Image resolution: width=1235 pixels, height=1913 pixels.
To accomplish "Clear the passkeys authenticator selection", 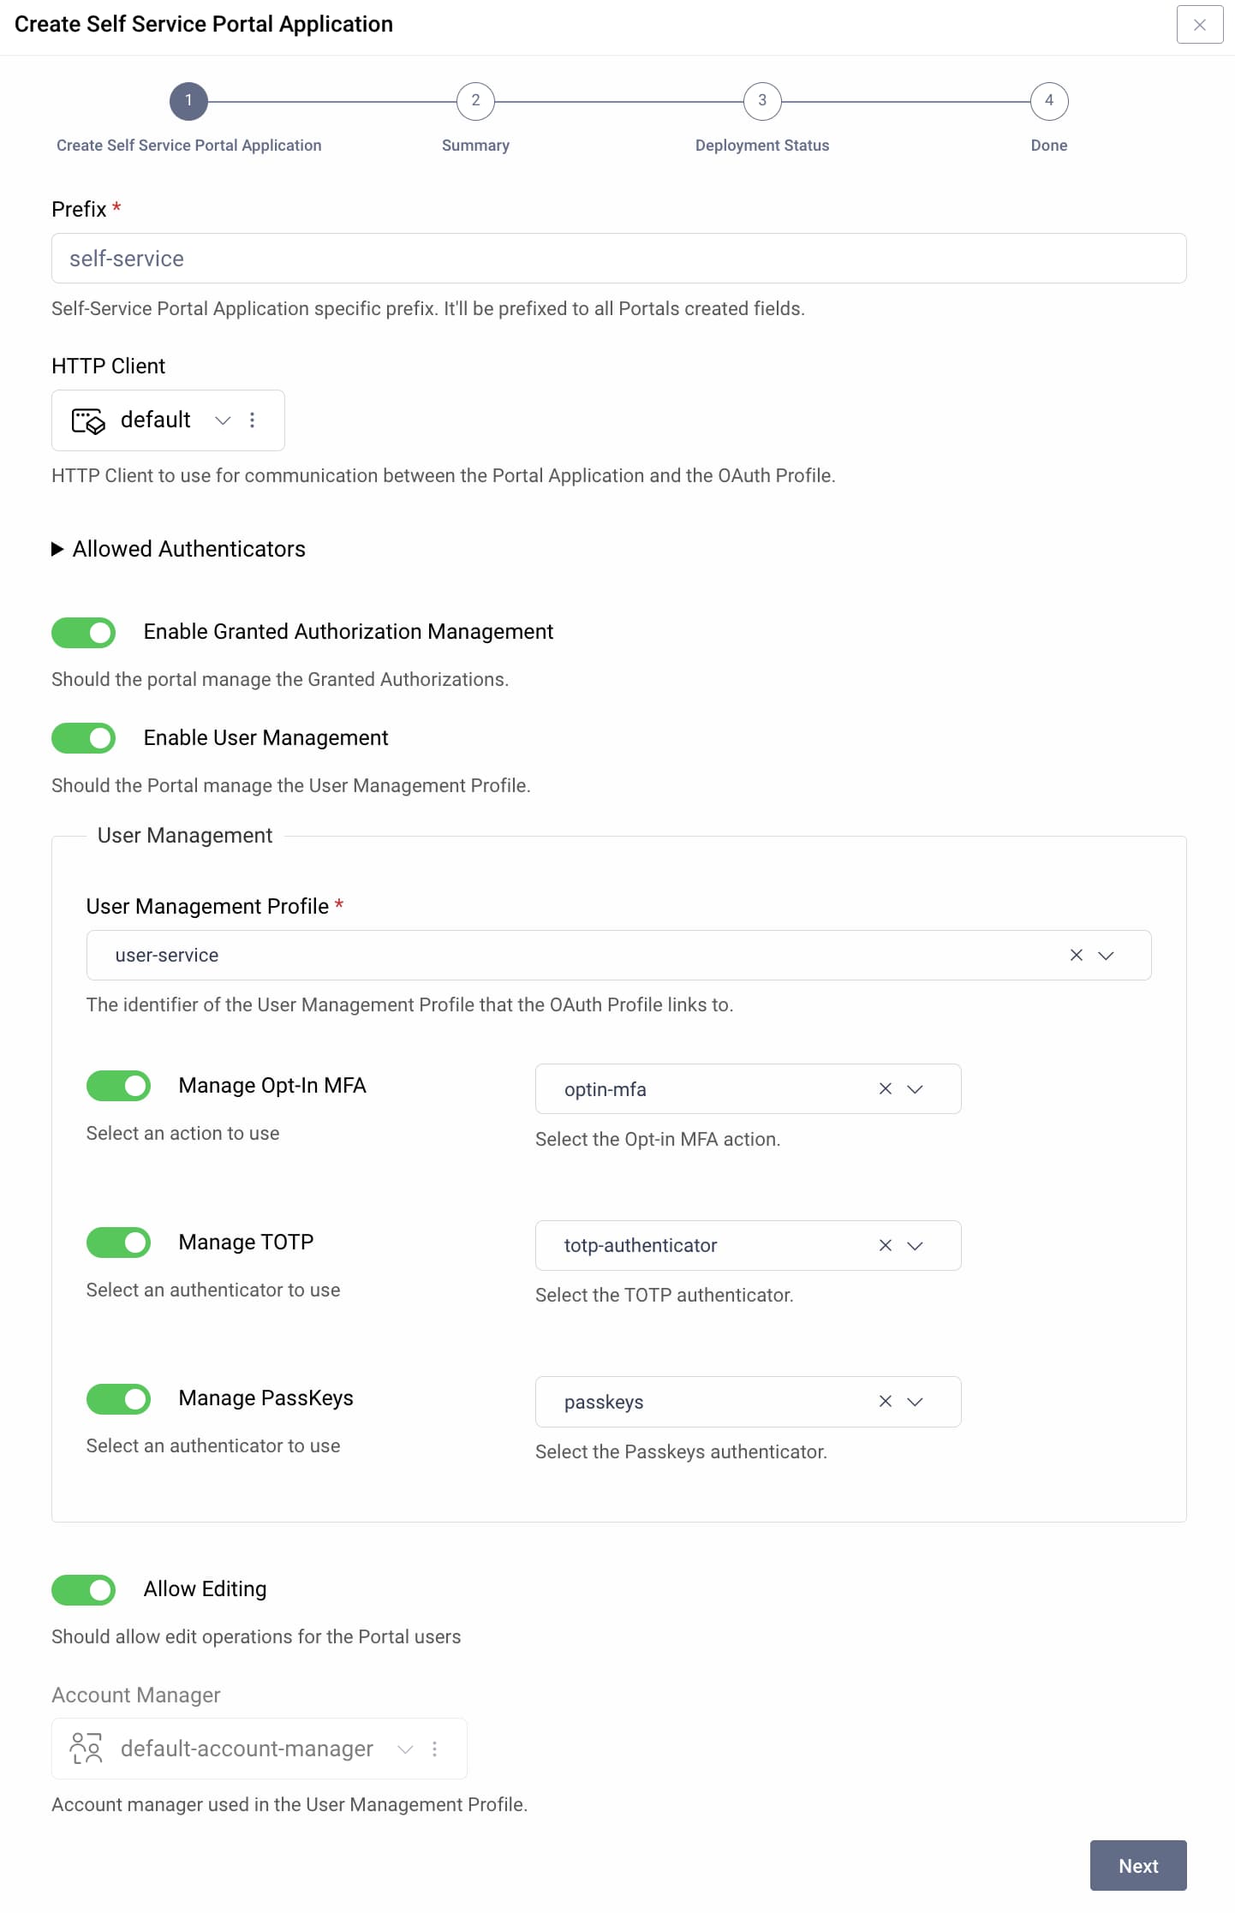I will 886,1402.
